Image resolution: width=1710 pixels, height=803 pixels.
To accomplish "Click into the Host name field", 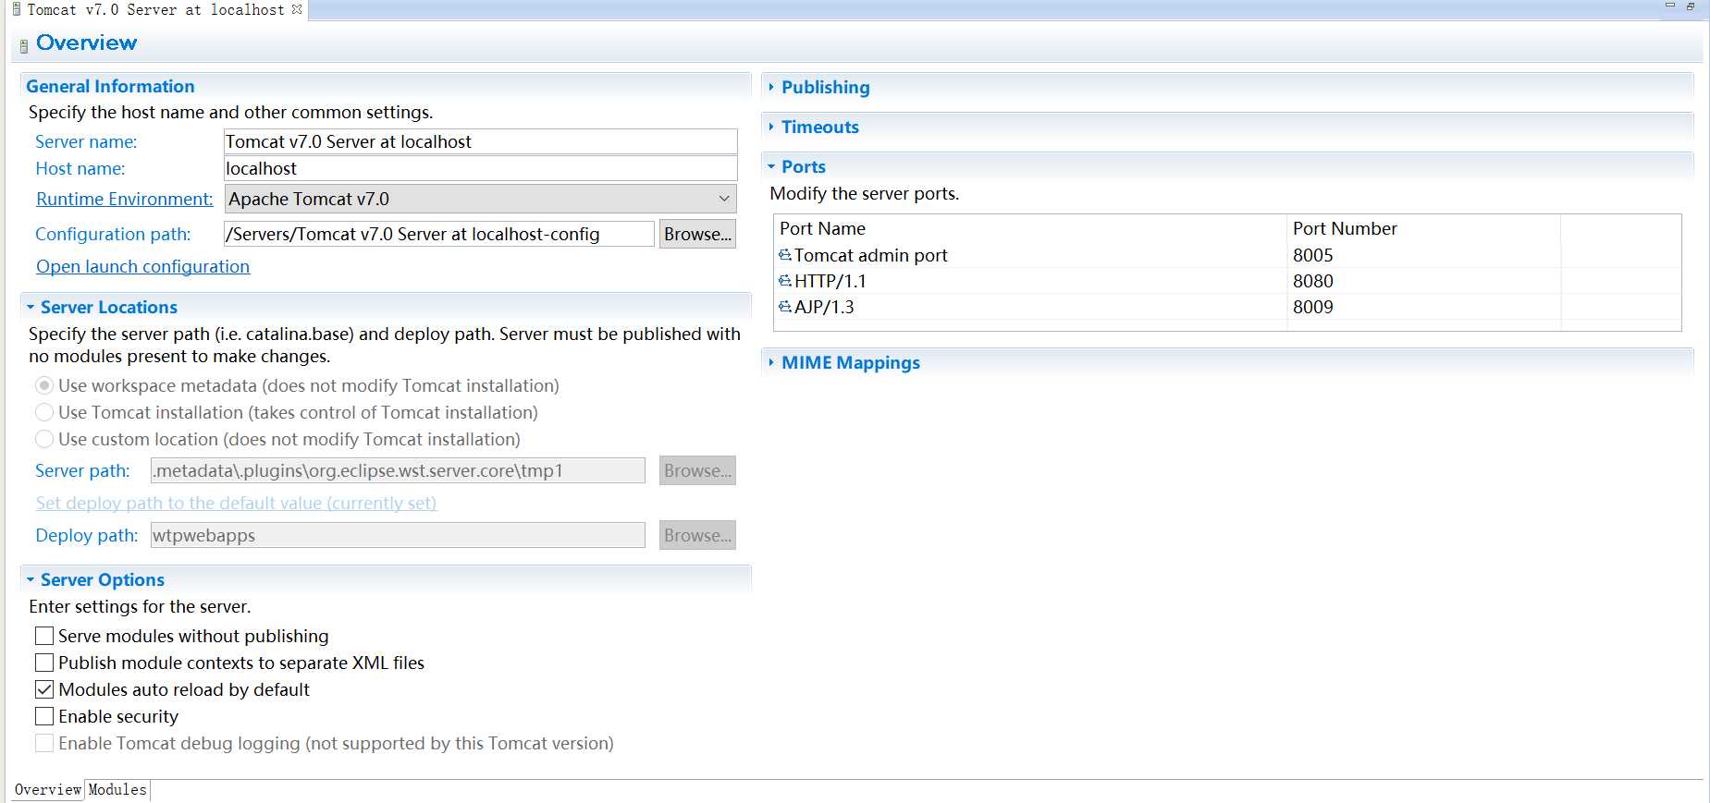I will pyautogui.click(x=481, y=168).
